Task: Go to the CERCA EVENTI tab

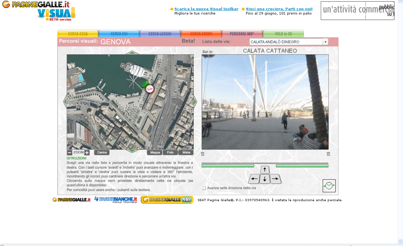Action: point(201,34)
